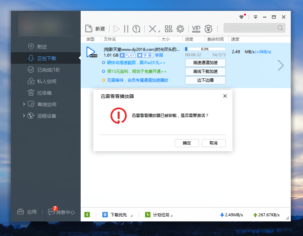Viewport: 303px width, 236px height.
Task: Click the 267.67KB/s upload speed indicator
Action: pyautogui.click(x=266, y=215)
